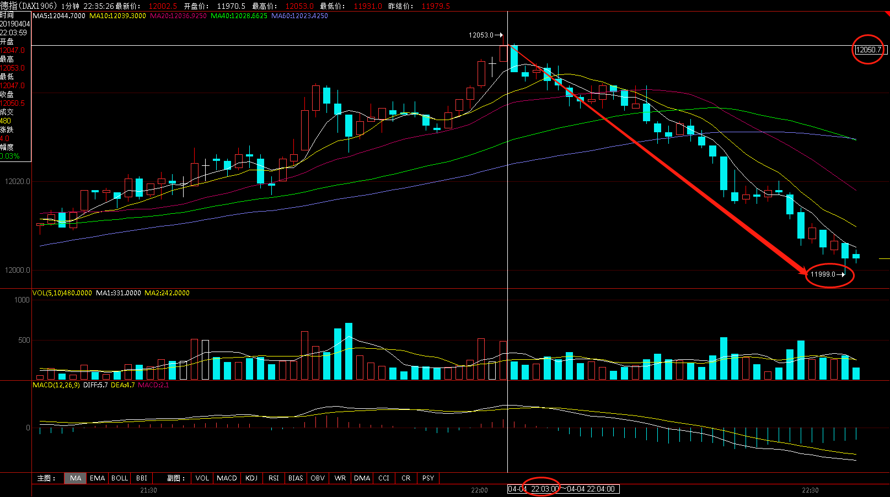Click the 最低价 11931.0 header value
The height and width of the screenshot is (497, 890).
tap(368, 6)
